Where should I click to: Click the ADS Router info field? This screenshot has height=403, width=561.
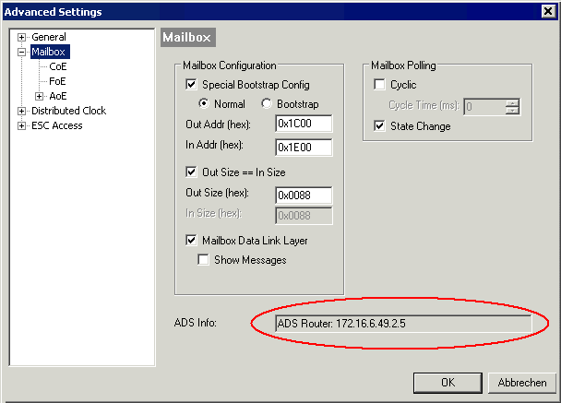coord(403,324)
